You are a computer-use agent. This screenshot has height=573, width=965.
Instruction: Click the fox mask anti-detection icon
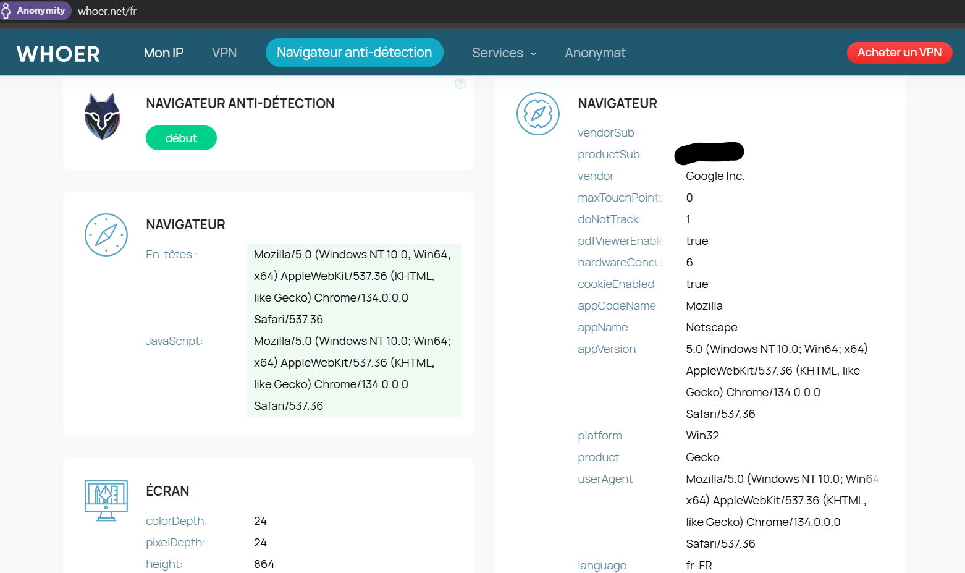tap(102, 116)
